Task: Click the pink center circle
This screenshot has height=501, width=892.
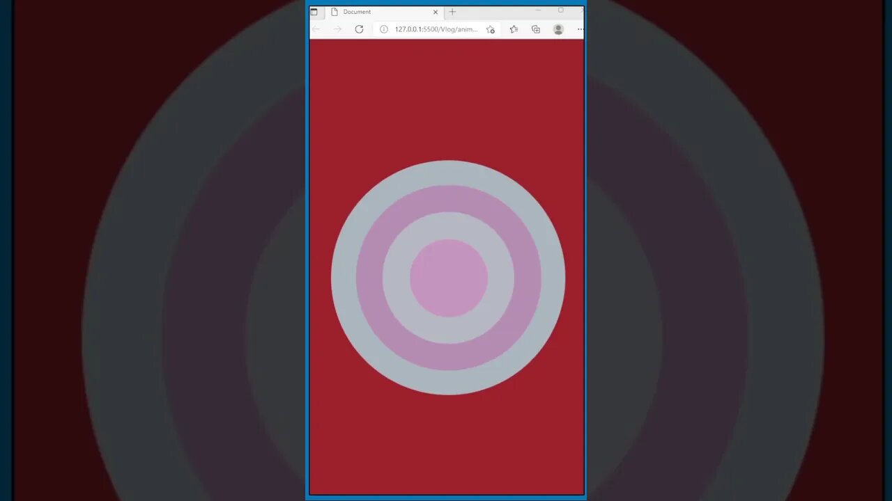Action: pyautogui.click(x=449, y=278)
